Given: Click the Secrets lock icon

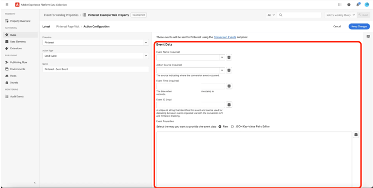Looking at the screenshot, I should (x=7, y=83).
